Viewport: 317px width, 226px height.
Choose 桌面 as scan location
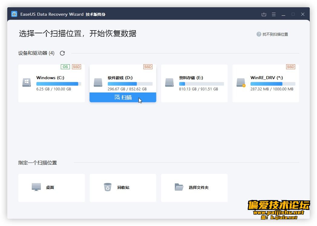[x=51, y=188]
